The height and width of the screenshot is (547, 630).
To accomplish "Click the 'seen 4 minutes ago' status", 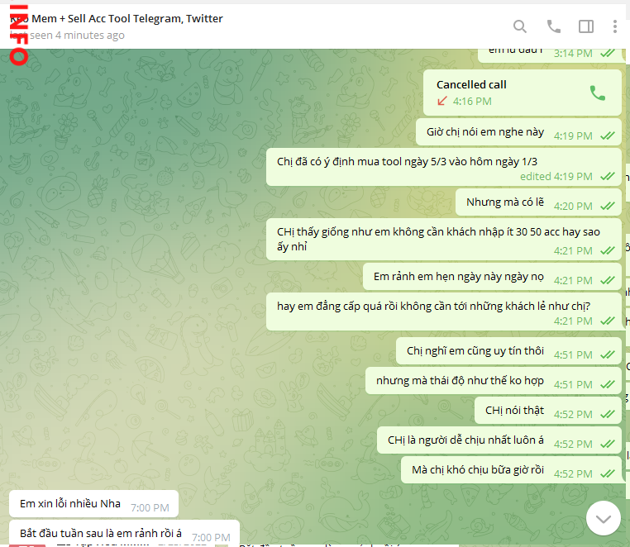I will pyautogui.click(x=74, y=36).
